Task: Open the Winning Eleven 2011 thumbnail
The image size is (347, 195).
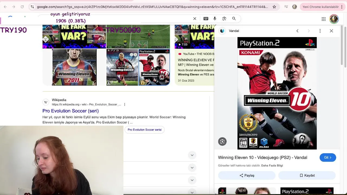Action: coord(74,67)
